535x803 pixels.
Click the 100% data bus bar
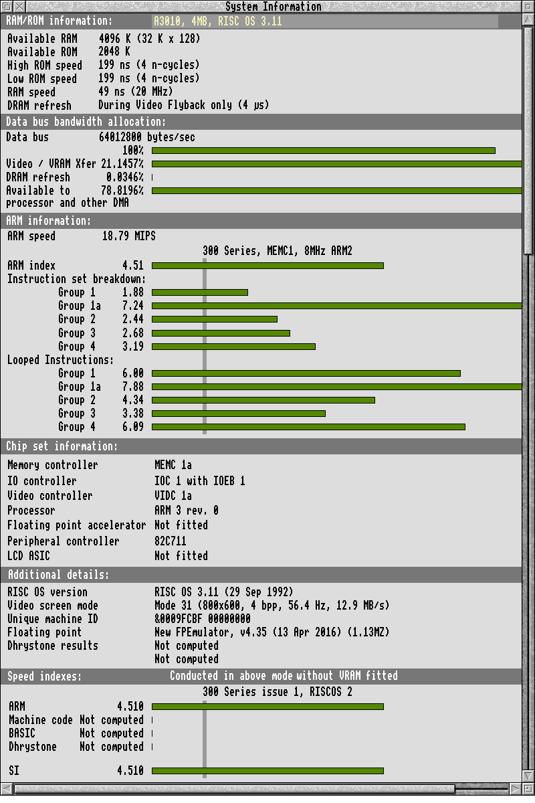(324, 151)
